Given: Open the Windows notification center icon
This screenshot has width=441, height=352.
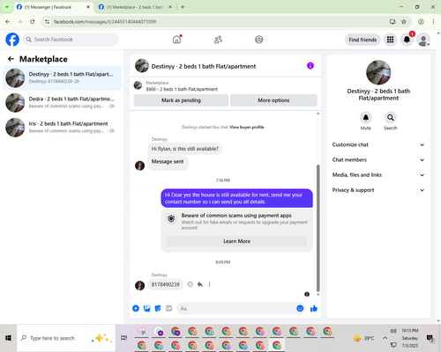Looking at the screenshot, I should click(430, 338).
